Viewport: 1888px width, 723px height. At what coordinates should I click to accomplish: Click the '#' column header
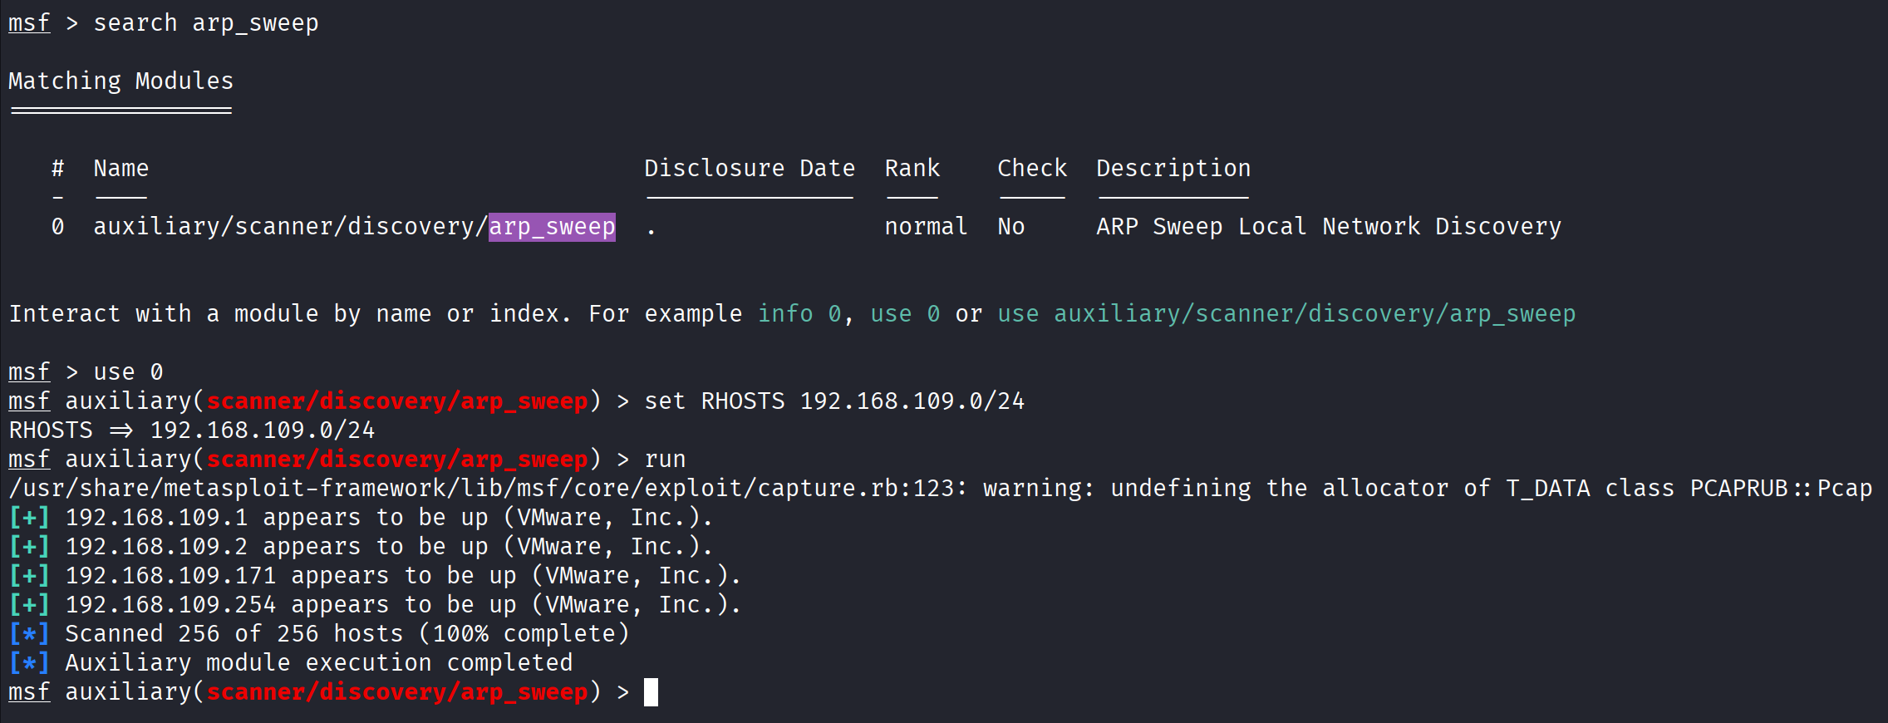click(57, 168)
